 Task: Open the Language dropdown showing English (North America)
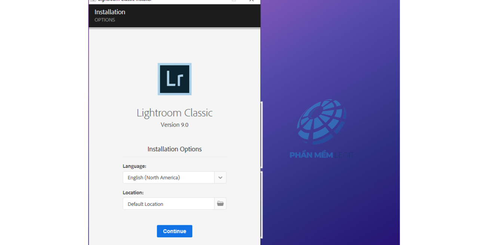(175, 177)
